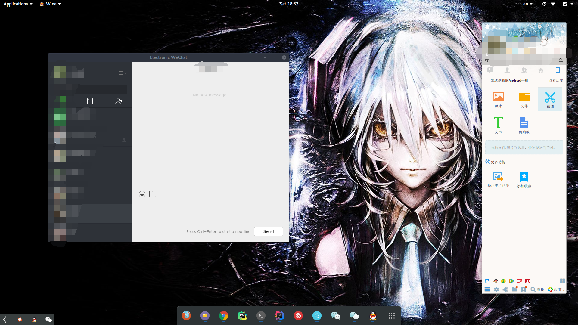Open the system menu arrow at top right

[572, 4]
